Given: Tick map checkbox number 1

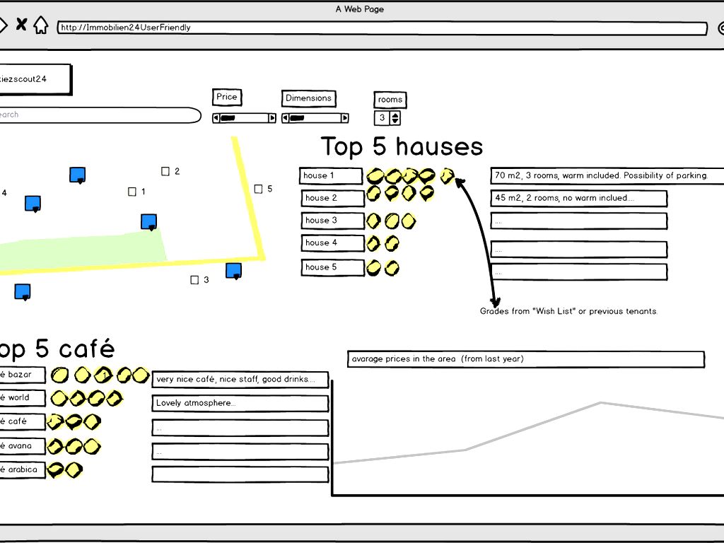Looking at the screenshot, I should point(132,192).
